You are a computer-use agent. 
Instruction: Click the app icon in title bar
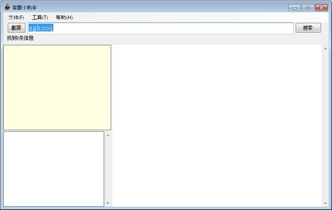point(7,7)
